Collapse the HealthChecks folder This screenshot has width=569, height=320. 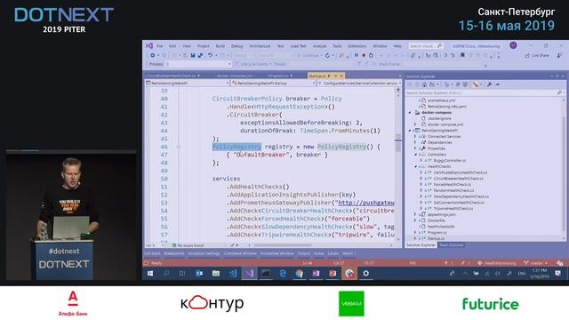pos(416,166)
